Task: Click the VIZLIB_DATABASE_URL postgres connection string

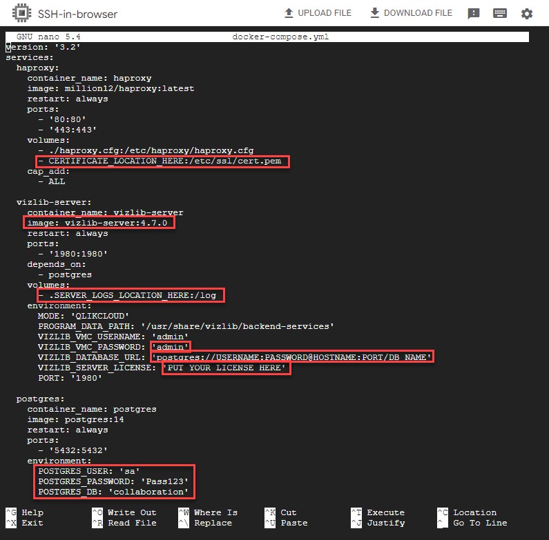Action: (x=291, y=357)
